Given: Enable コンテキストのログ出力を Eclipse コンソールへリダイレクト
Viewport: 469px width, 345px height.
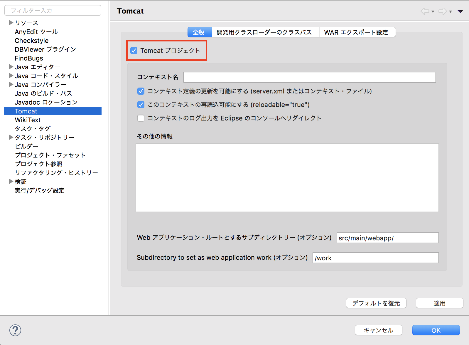Looking at the screenshot, I should [x=141, y=118].
